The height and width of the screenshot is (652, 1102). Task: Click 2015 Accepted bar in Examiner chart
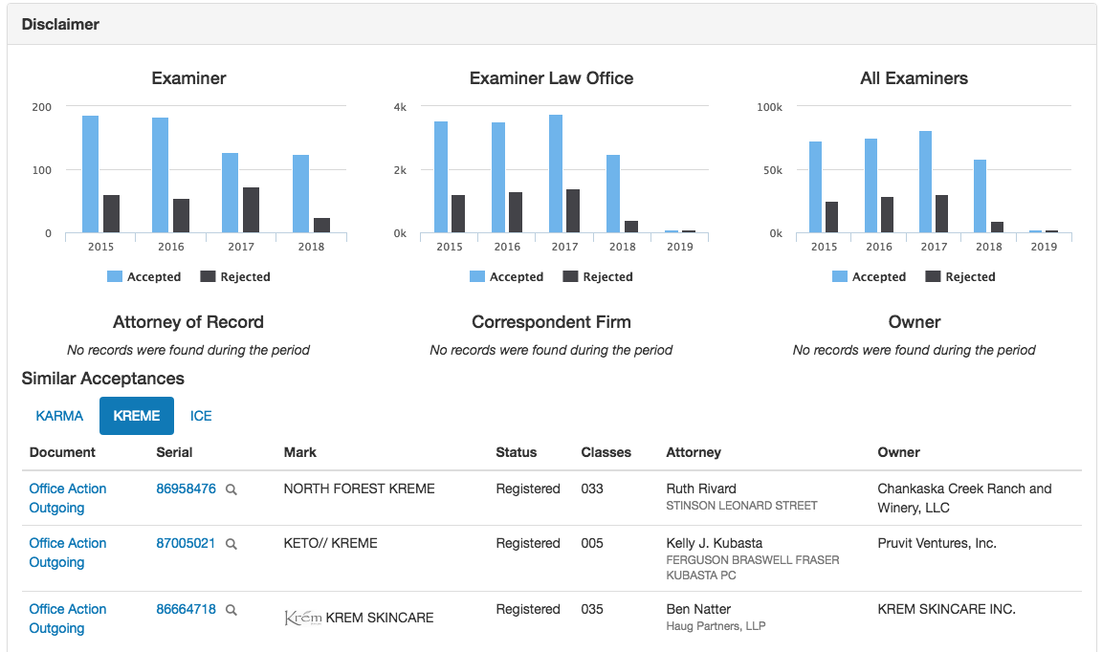[x=90, y=174]
